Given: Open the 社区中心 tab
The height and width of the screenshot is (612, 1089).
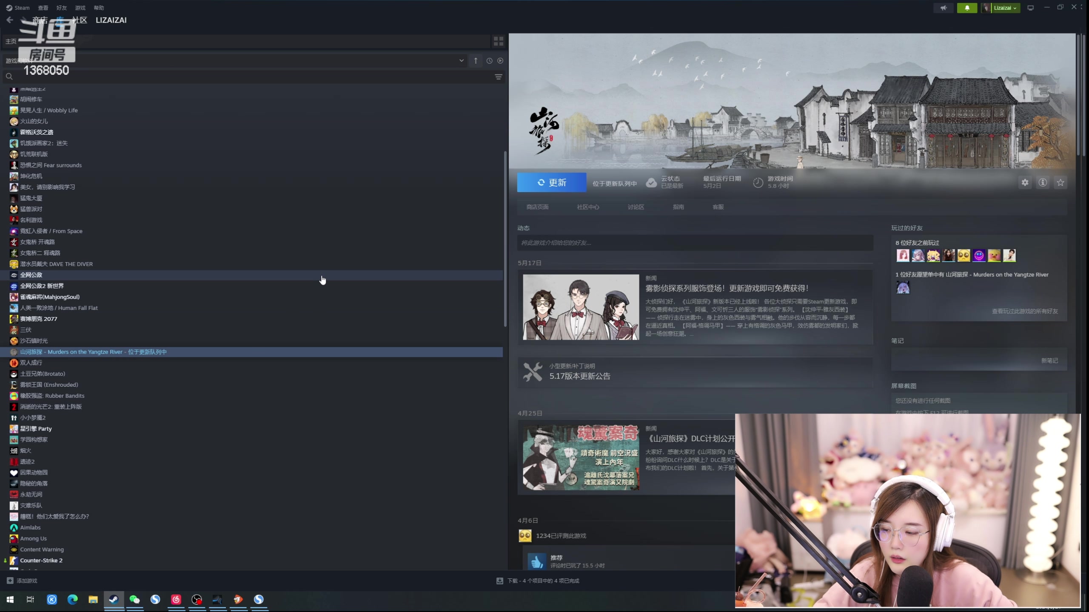Looking at the screenshot, I should pos(588,207).
